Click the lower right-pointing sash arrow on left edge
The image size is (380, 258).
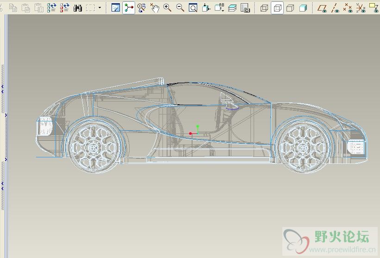(6, 159)
